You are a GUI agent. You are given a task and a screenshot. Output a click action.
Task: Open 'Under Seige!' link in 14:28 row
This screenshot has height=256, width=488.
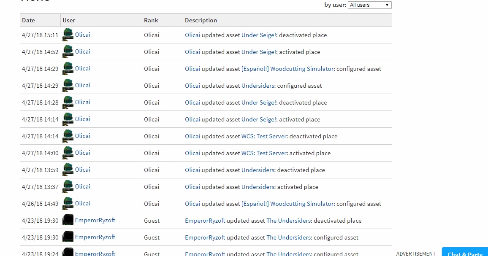(x=259, y=102)
